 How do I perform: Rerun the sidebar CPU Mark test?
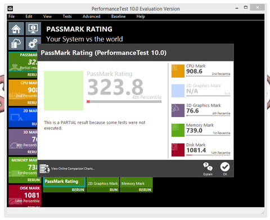click(x=32, y=102)
